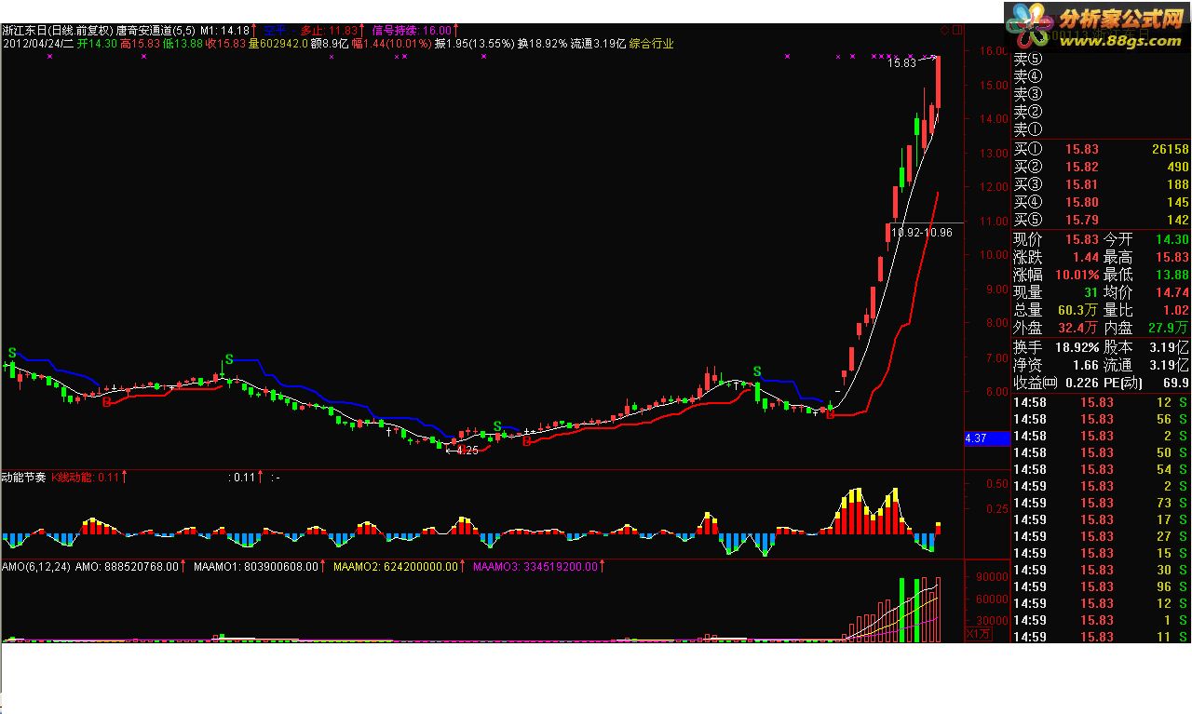Viewport: 1192px width, 714px height.
Task: Click the change 幅1.44(10.01%) value
Action: (391, 44)
